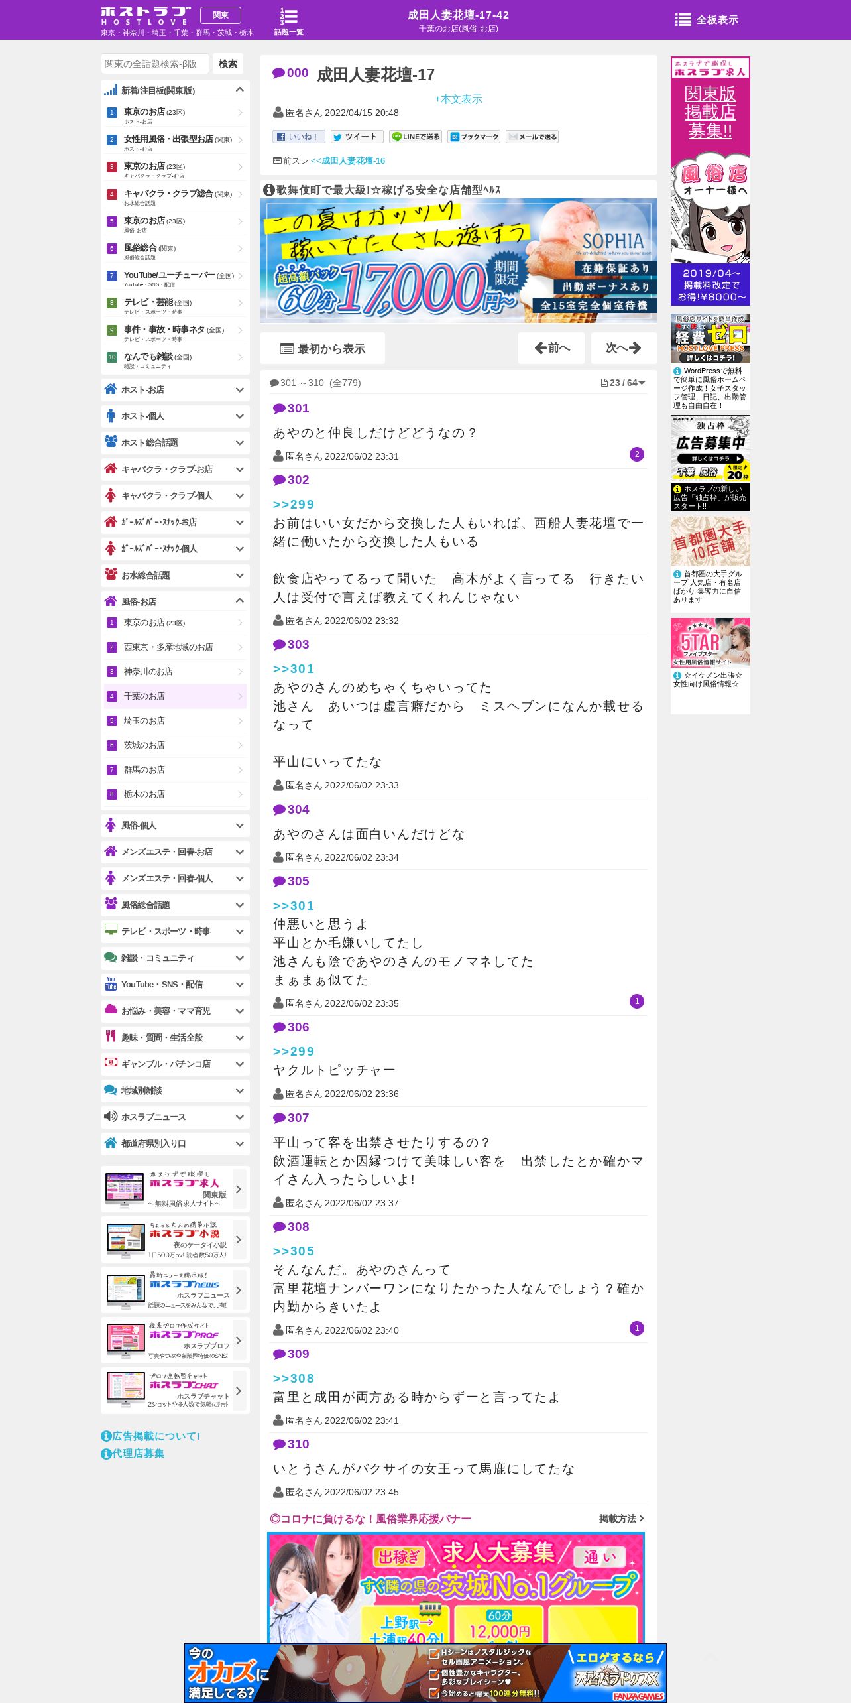Expand the キャバクラ・クラブ-お店 section

[x=239, y=469]
